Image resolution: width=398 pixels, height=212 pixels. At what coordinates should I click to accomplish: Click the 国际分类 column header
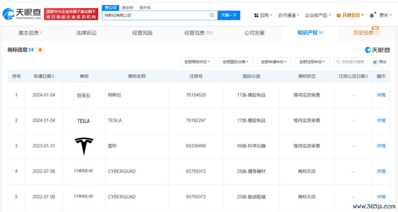[251, 76]
